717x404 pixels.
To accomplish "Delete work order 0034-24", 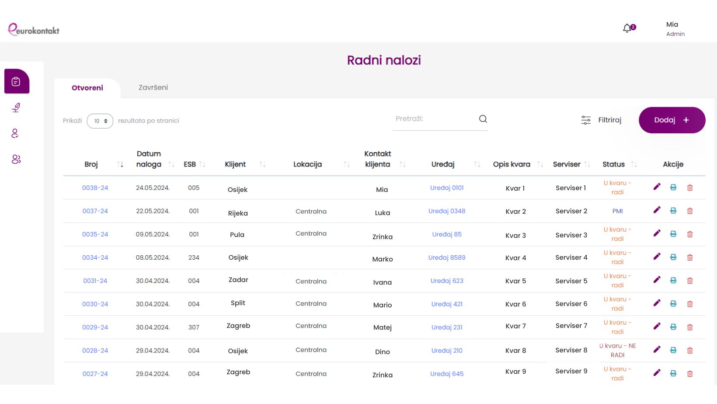I will pyautogui.click(x=690, y=257).
